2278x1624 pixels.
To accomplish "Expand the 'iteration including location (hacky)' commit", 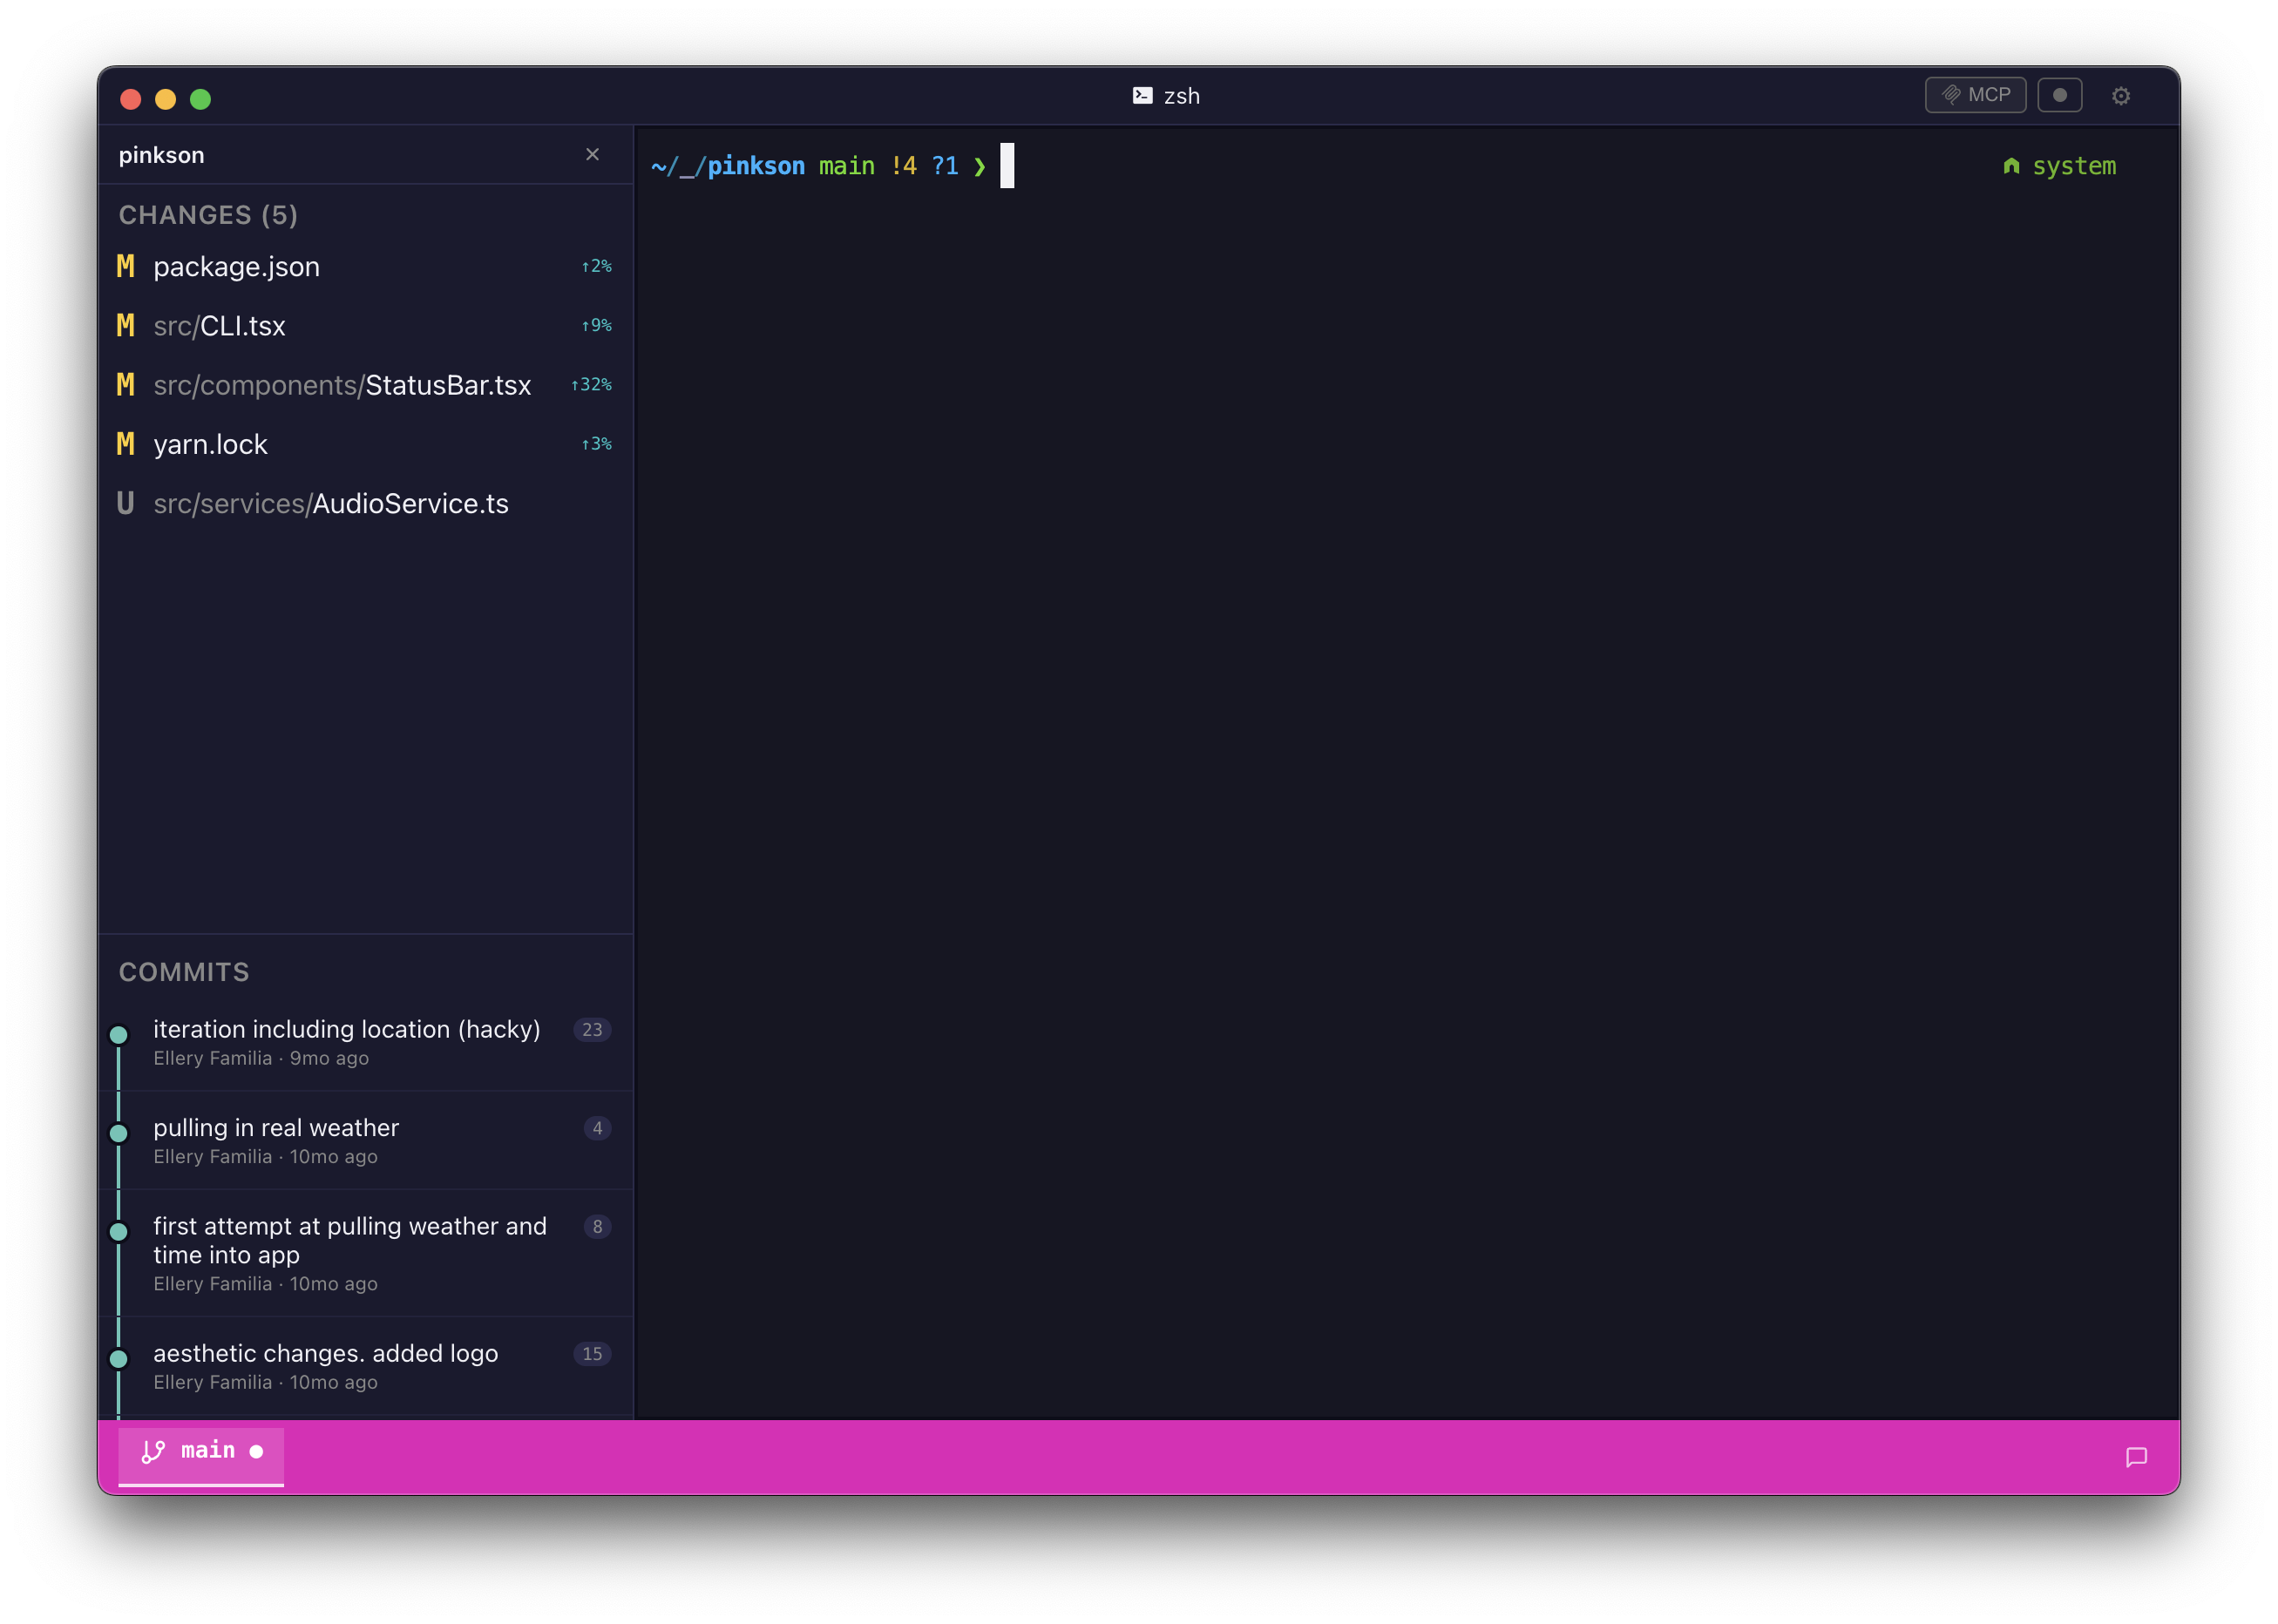I will (345, 1029).
